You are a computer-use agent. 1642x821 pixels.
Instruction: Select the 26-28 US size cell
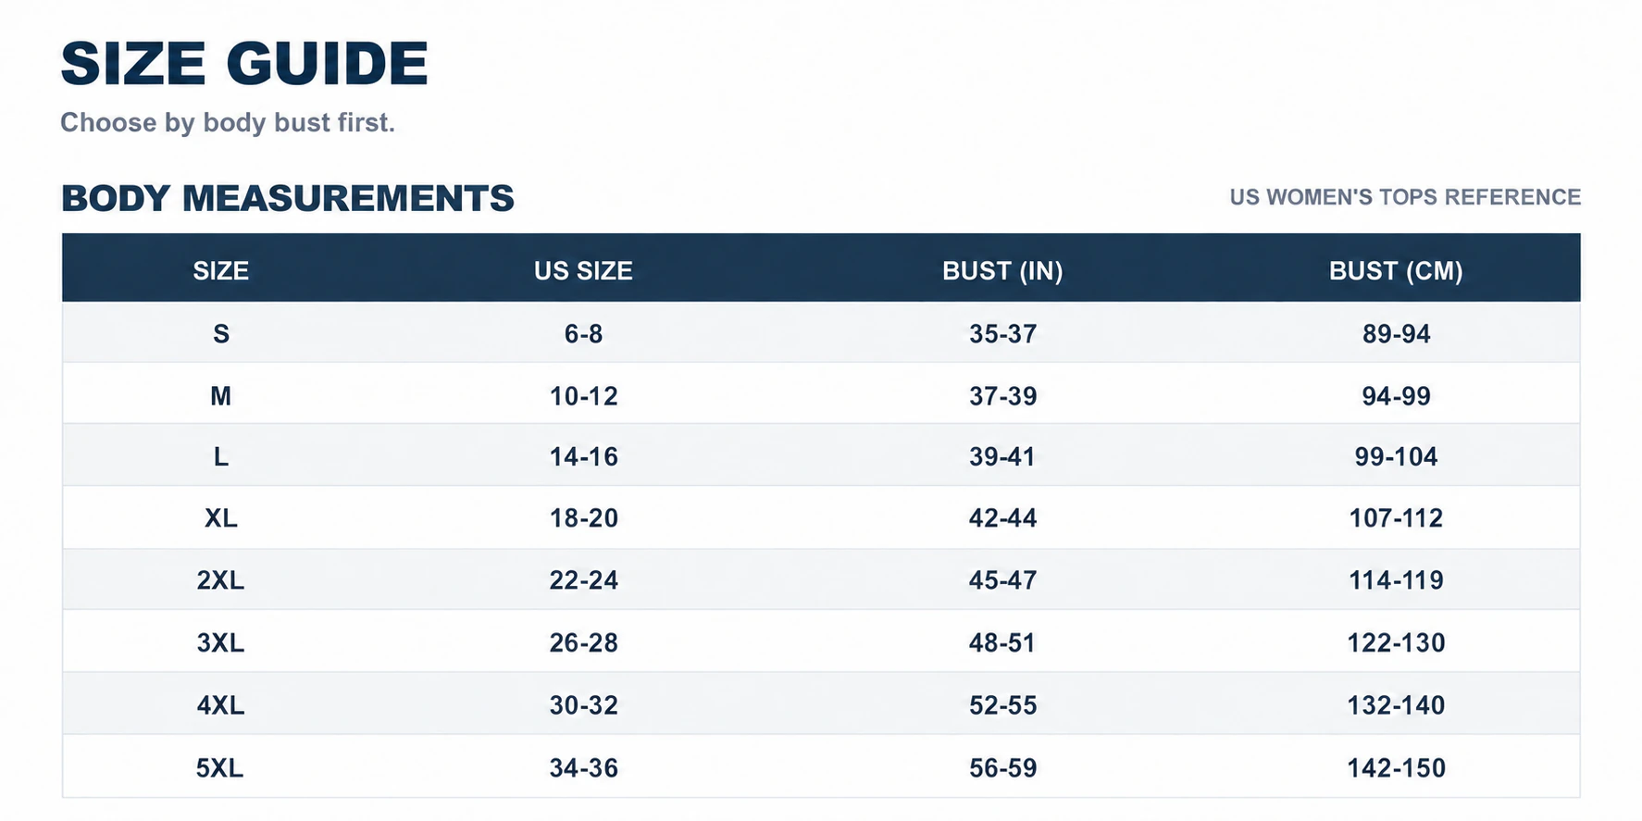click(583, 642)
